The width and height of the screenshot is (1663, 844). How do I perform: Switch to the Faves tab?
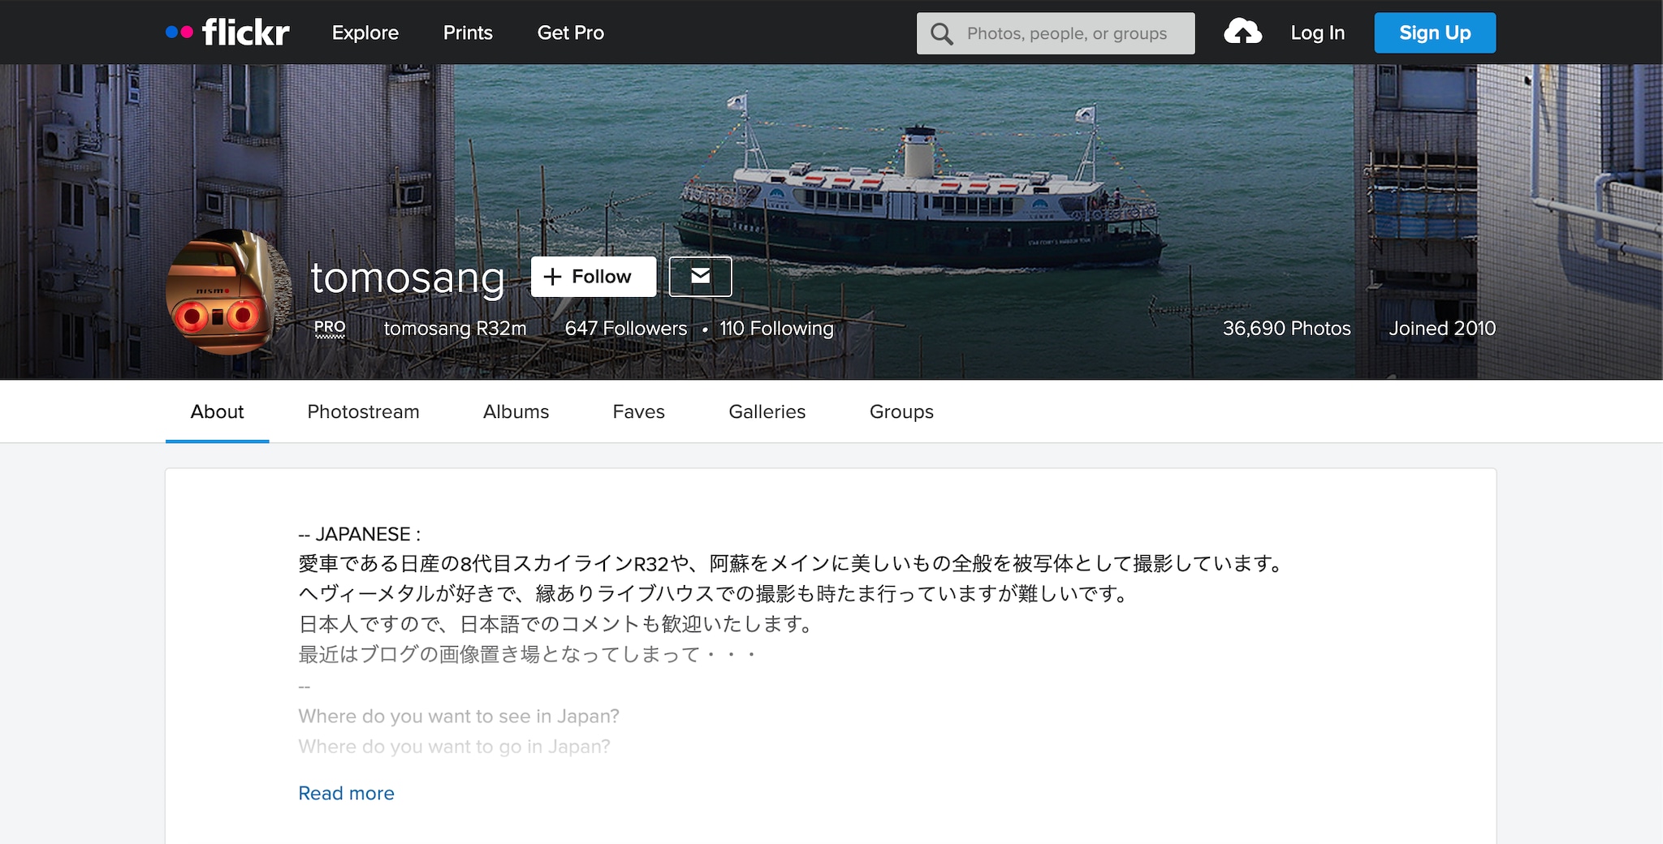click(x=638, y=411)
